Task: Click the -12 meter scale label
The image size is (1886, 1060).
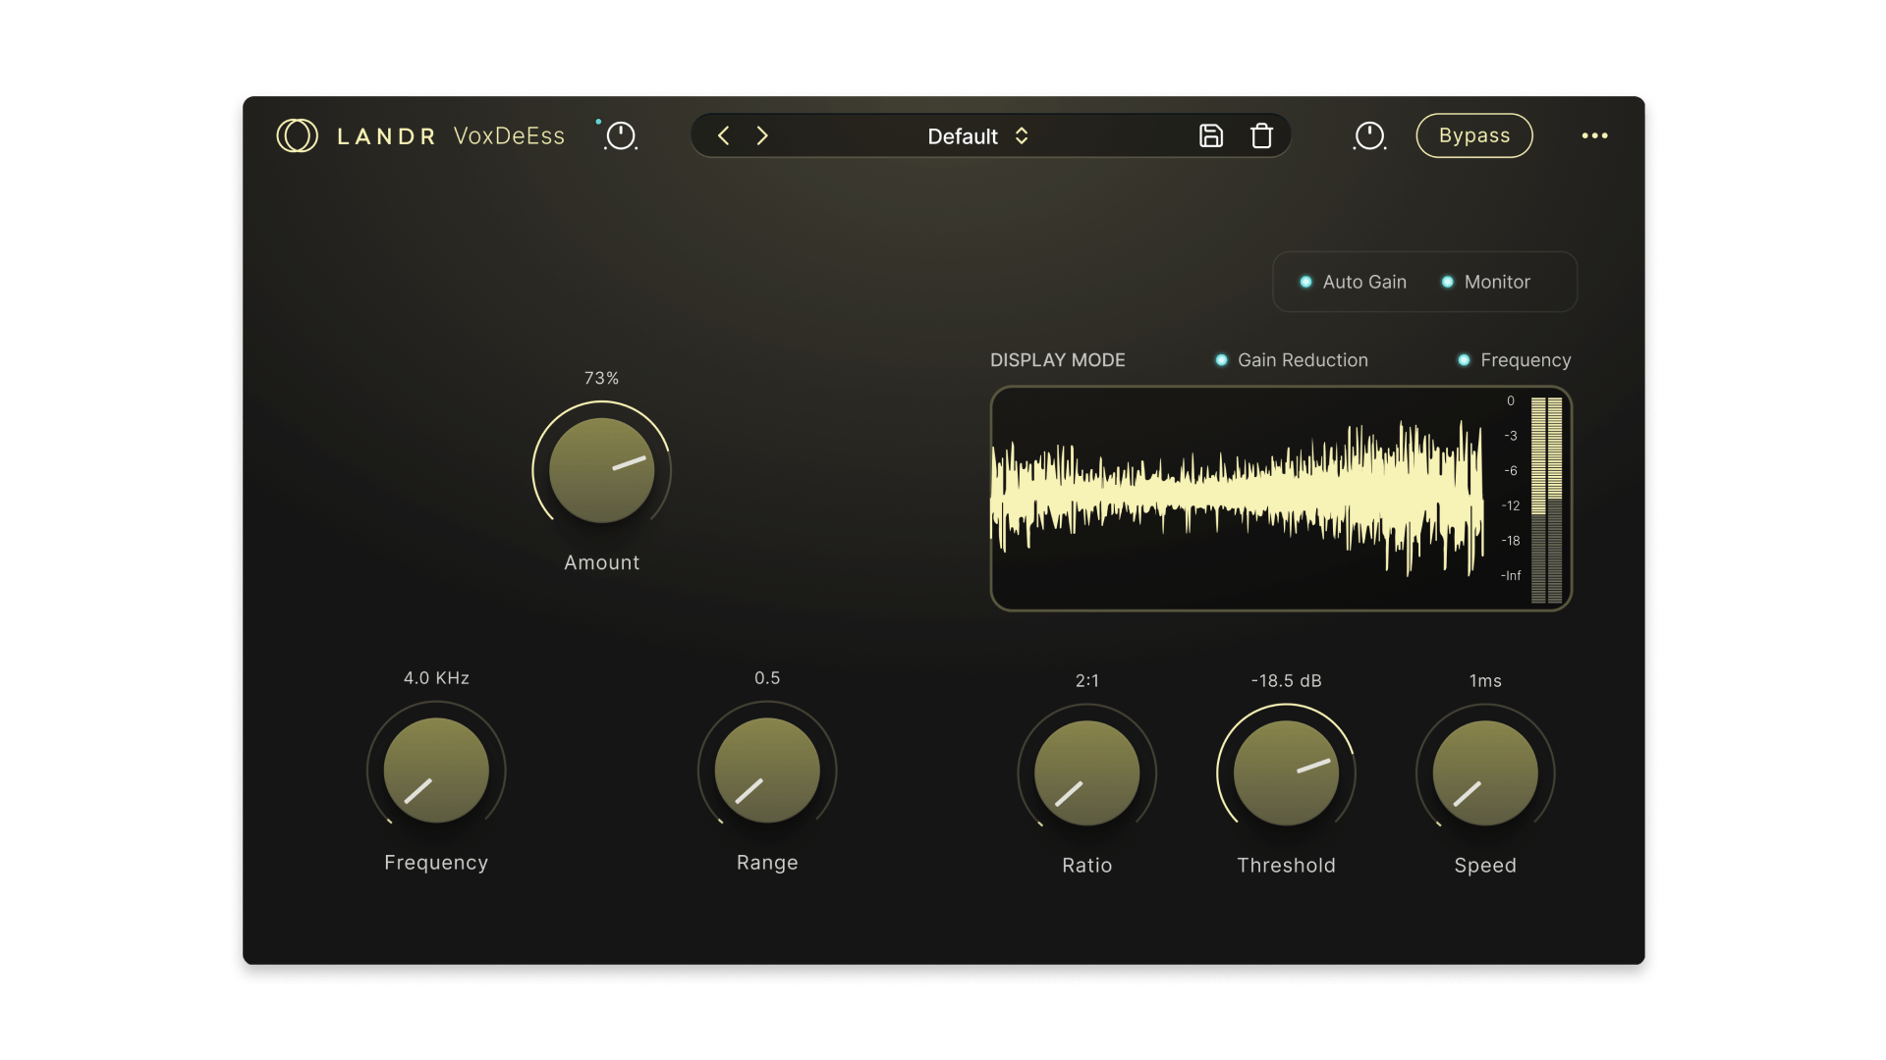Action: click(1511, 505)
